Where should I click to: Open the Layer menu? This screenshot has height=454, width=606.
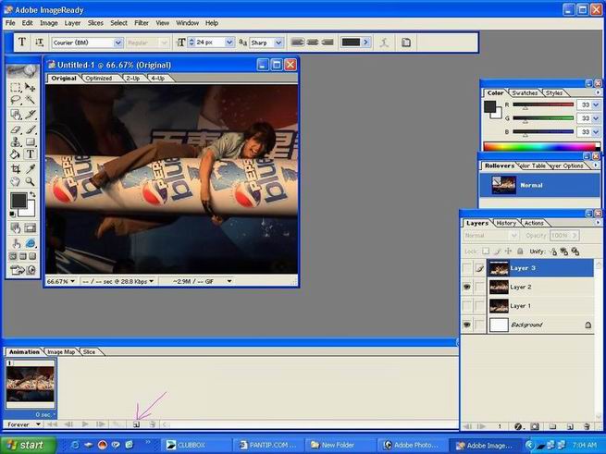click(72, 23)
